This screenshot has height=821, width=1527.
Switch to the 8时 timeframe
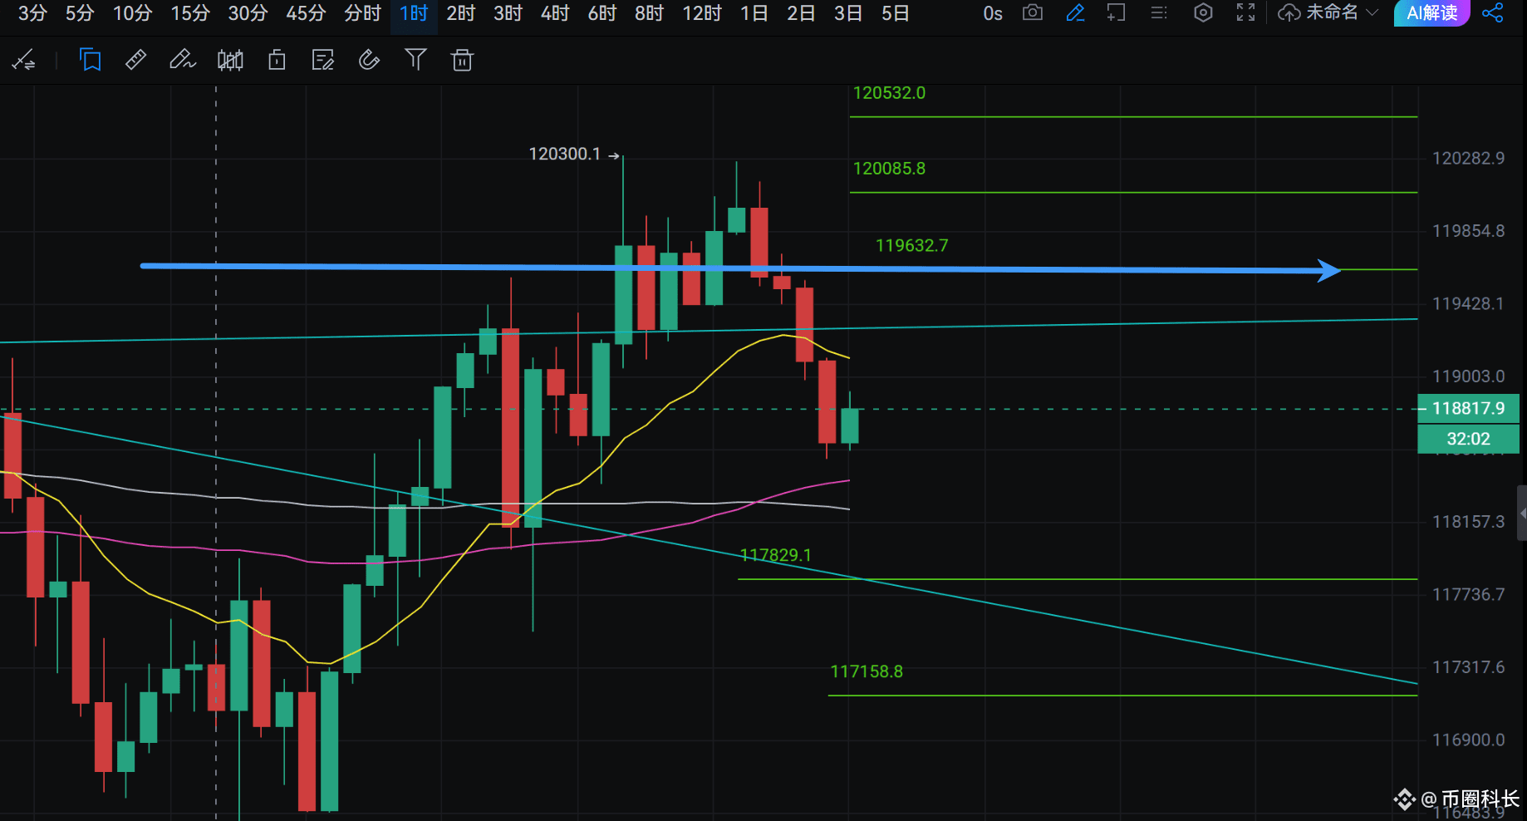pyautogui.click(x=649, y=13)
